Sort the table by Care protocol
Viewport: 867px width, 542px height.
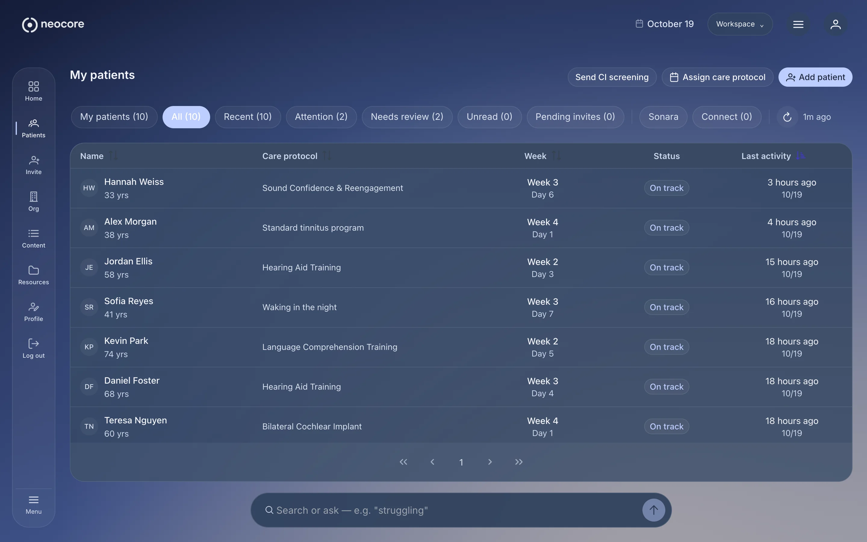(x=327, y=156)
